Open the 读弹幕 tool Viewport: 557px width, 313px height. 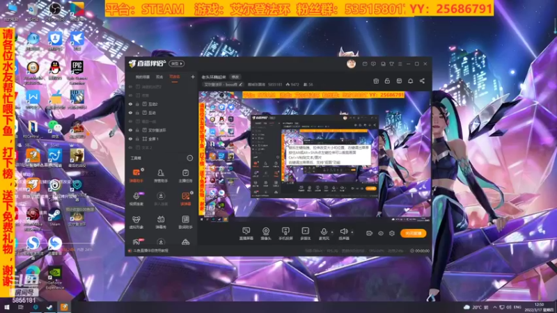185,199
